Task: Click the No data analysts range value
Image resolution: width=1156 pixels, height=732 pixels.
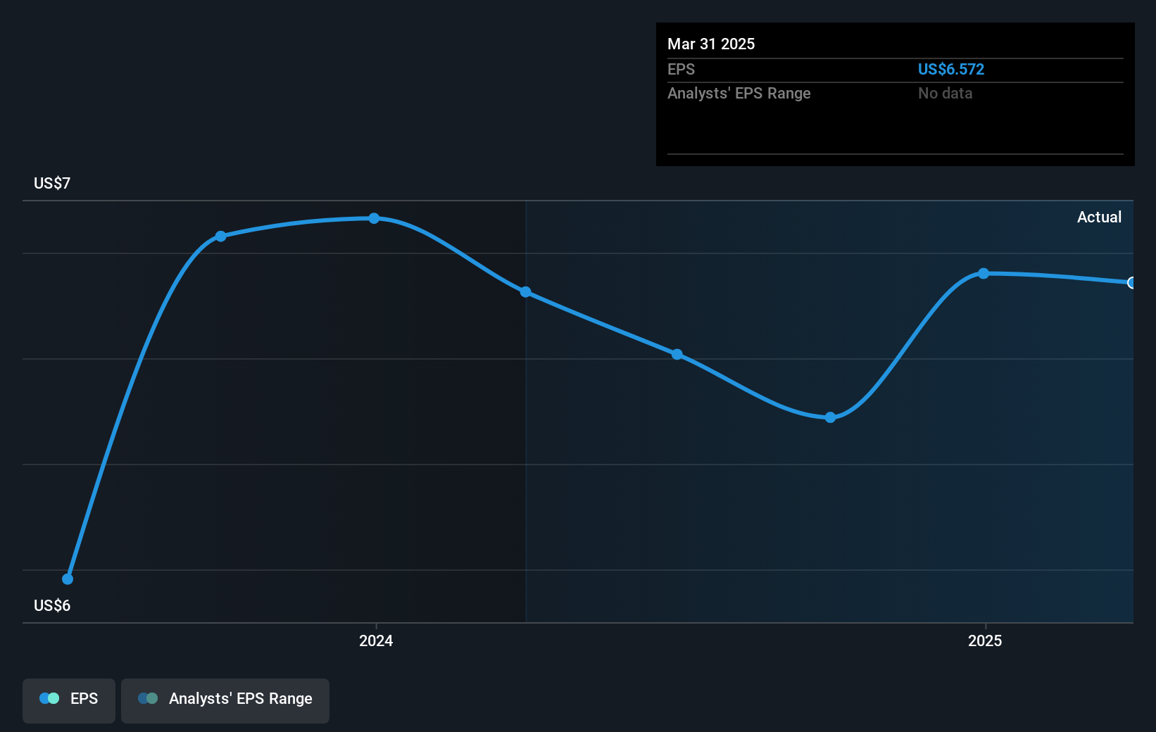Action: coord(945,93)
